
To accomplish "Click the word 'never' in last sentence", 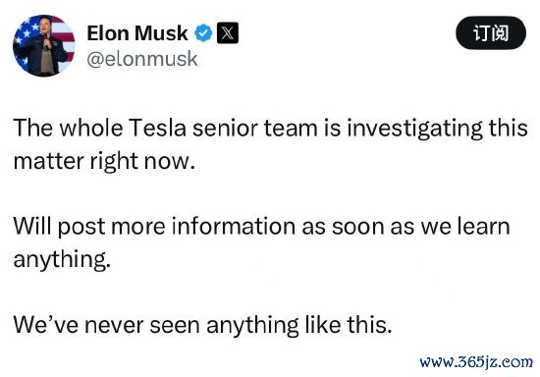I will (114, 325).
